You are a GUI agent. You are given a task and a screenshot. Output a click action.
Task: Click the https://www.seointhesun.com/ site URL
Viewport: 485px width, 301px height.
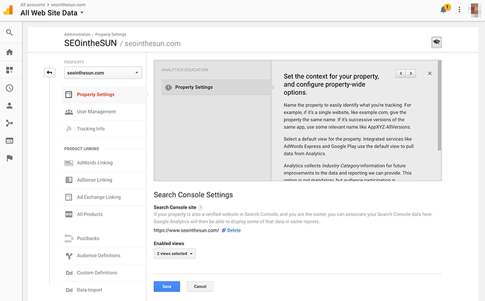coord(186,231)
